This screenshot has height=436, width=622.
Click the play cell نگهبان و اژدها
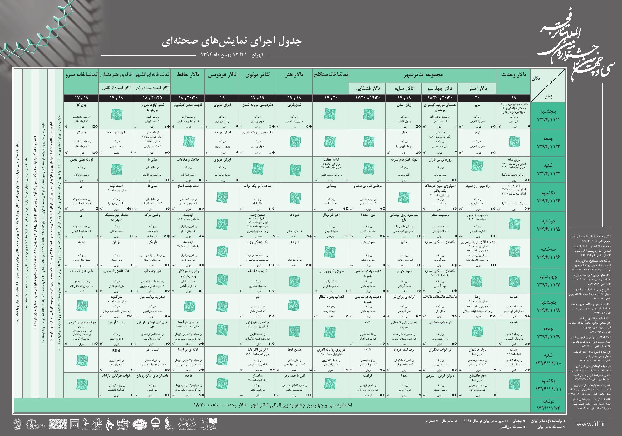coord(116,142)
